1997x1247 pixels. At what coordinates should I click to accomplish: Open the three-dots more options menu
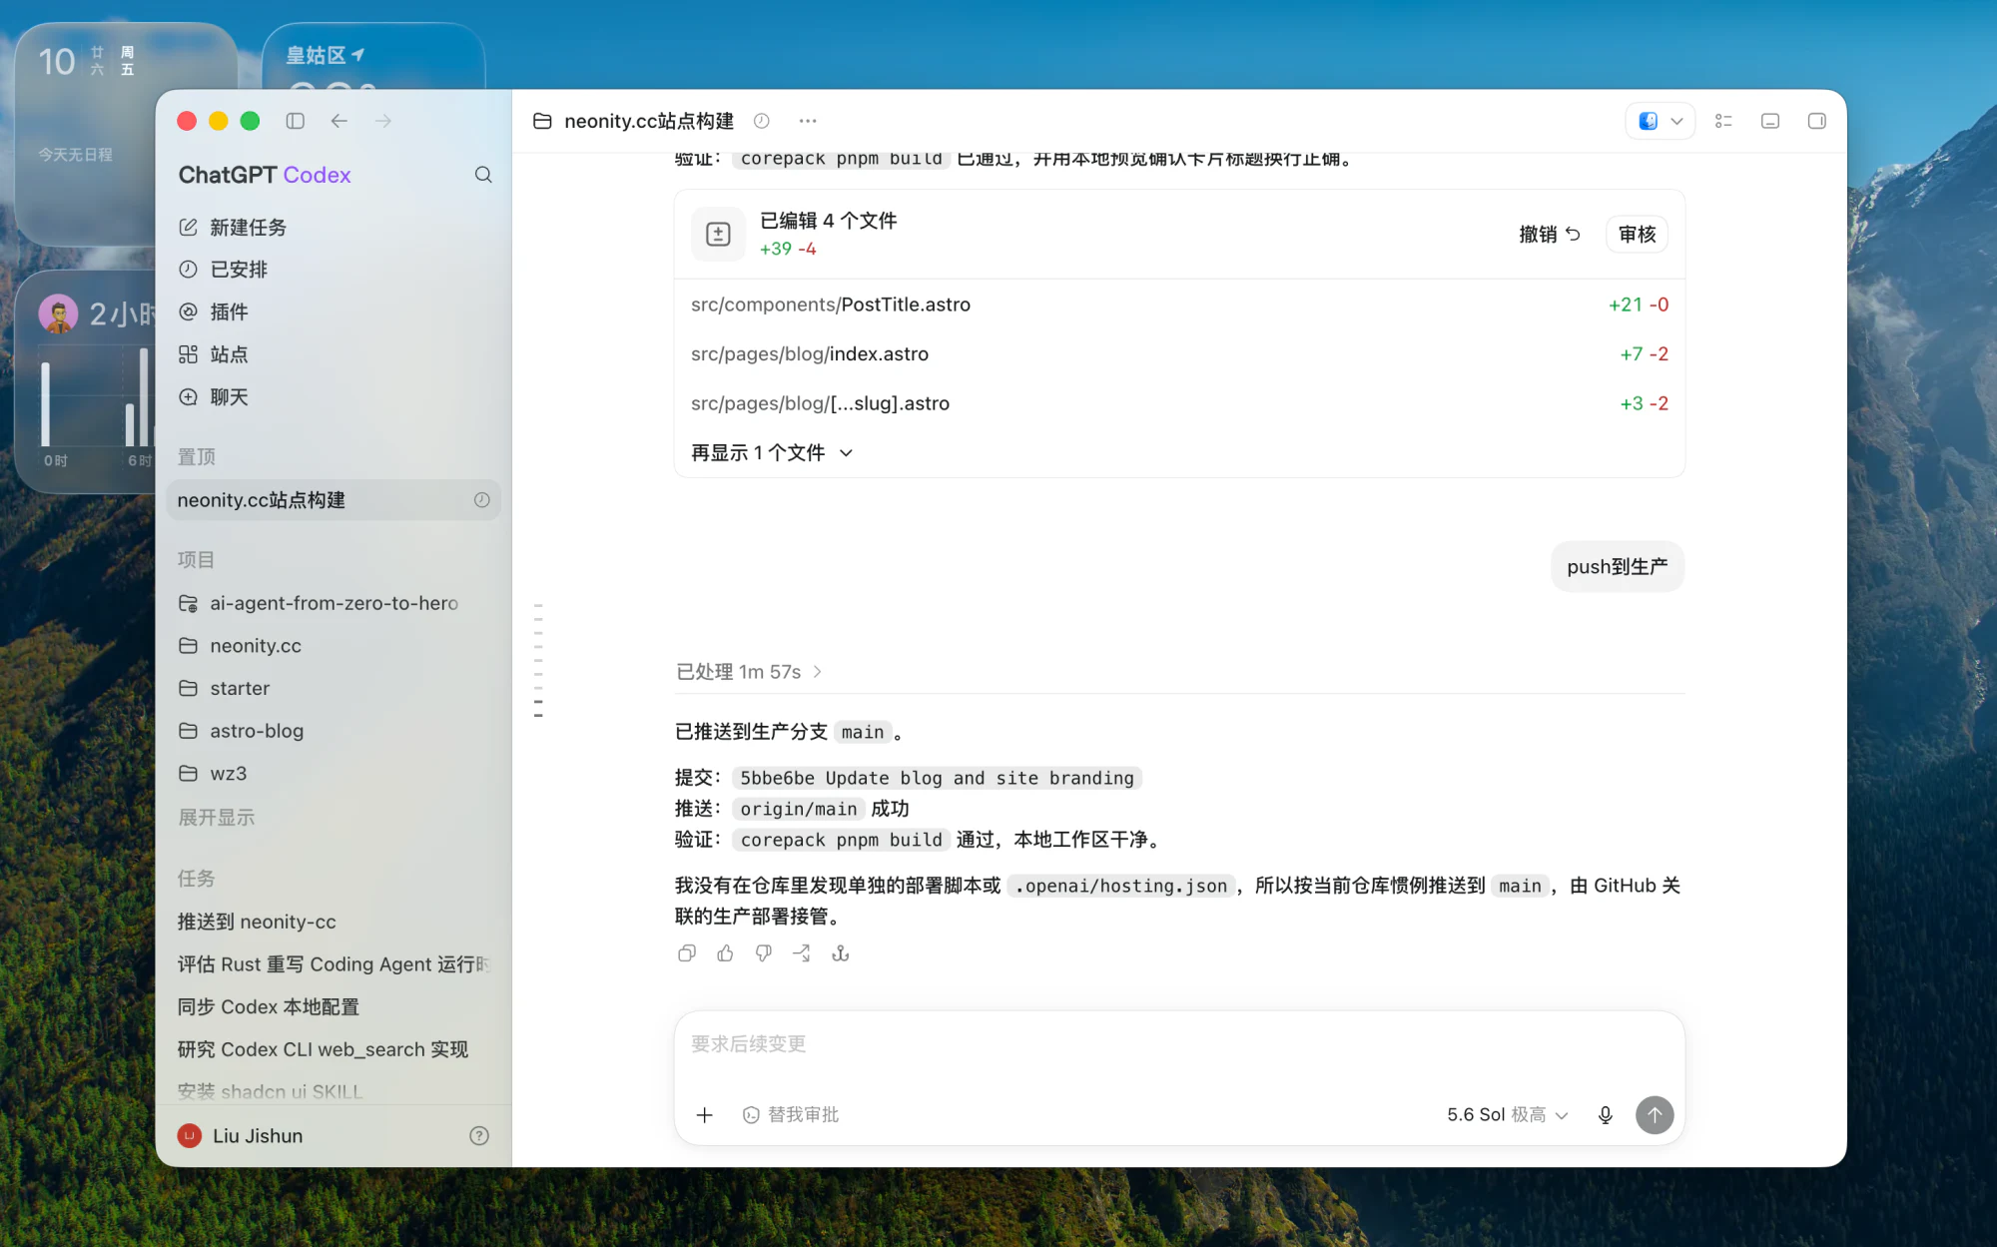[808, 121]
